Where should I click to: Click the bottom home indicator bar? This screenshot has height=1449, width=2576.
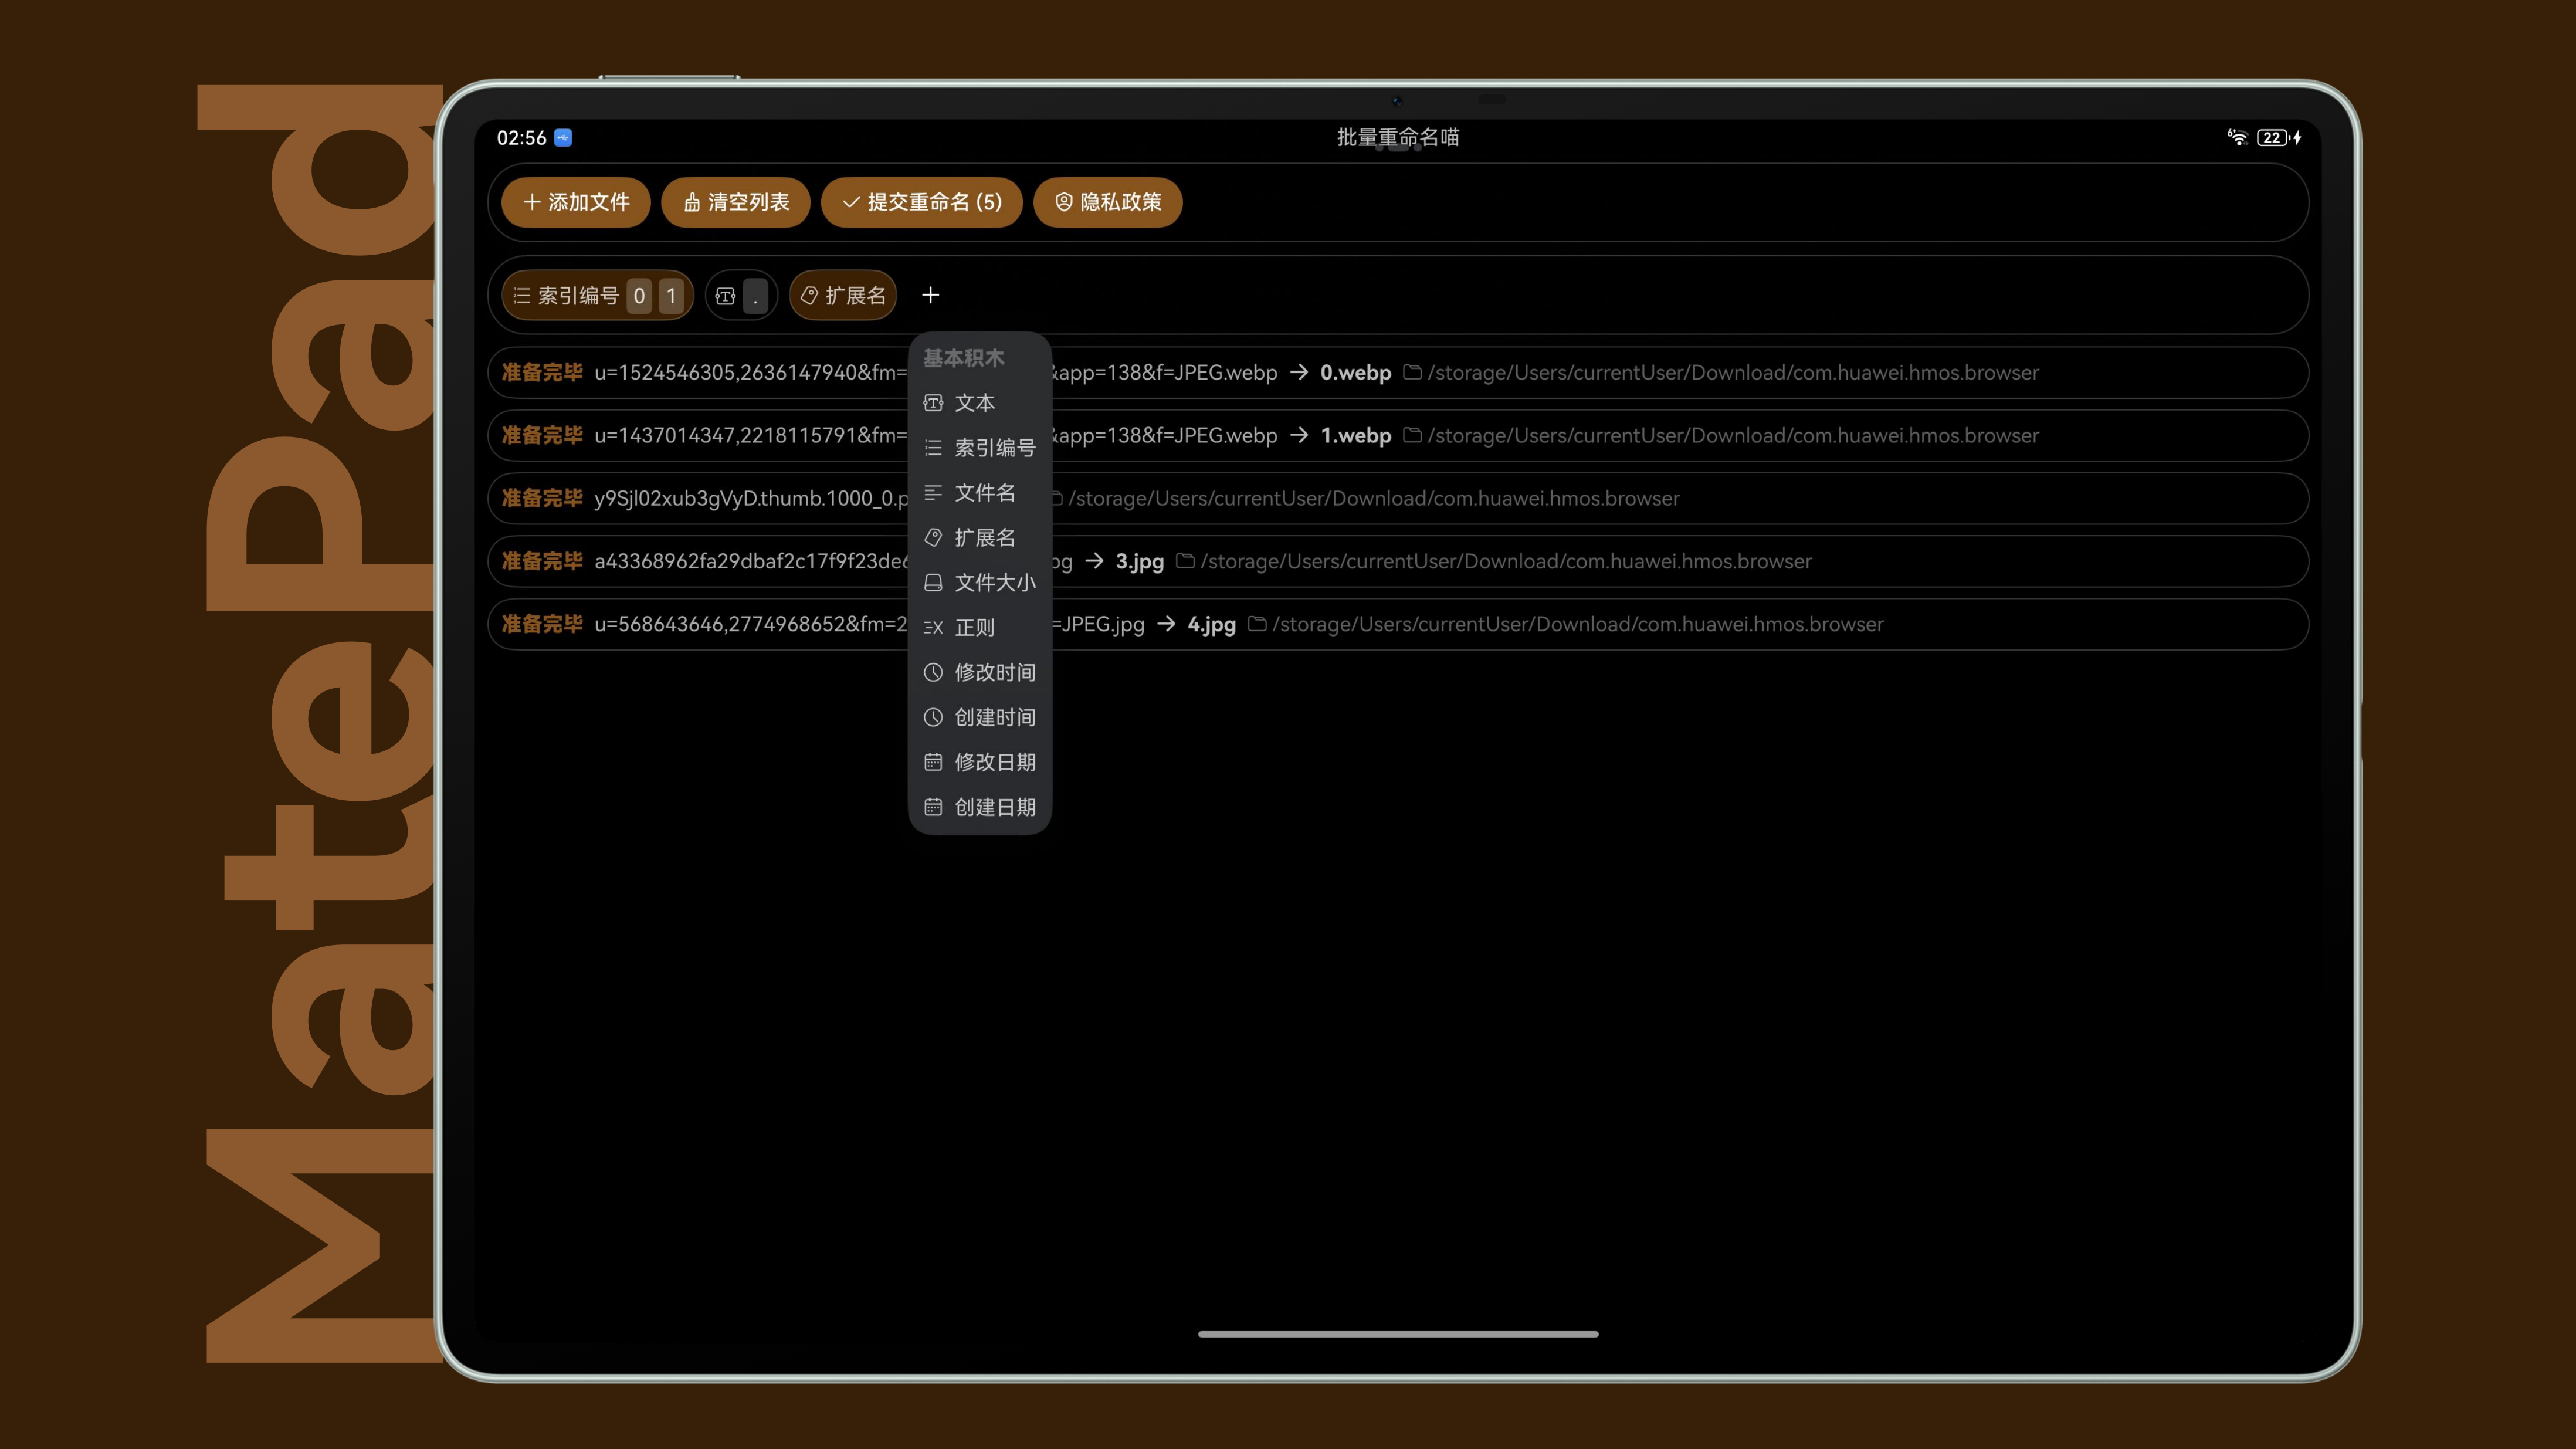(1398, 1334)
